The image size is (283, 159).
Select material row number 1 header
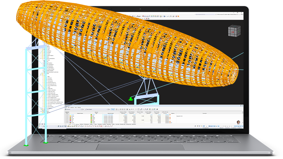pos(67,115)
